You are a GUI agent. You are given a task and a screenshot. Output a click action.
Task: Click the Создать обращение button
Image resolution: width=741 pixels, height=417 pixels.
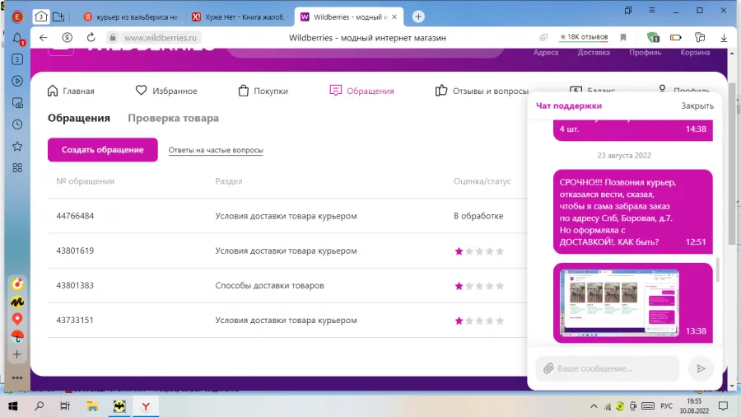click(x=103, y=150)
